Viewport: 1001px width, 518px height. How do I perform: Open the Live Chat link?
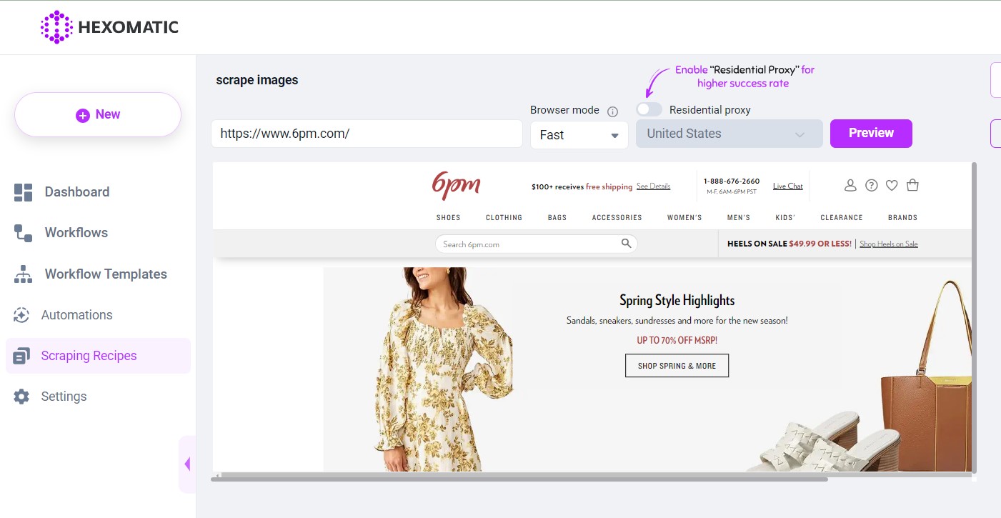(x=787, y=185)
